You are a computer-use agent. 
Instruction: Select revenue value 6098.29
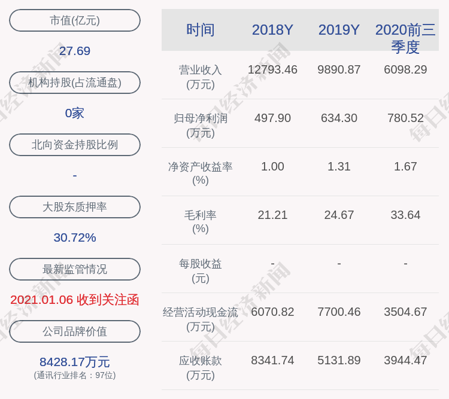pos(405,69)
